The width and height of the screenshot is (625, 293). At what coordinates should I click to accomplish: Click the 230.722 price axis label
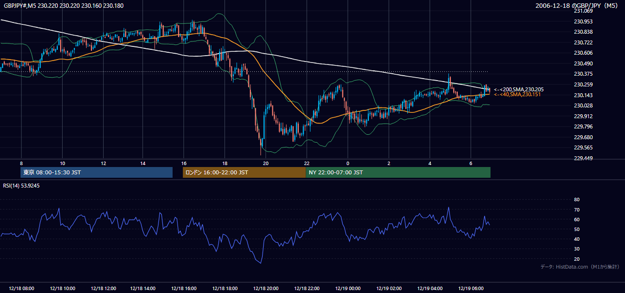point(583,42)
